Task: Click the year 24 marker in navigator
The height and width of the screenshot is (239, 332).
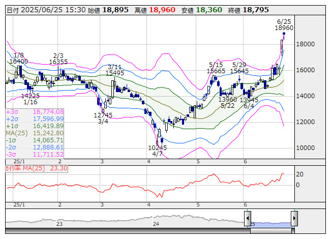Action: click(x=156, y=224)
